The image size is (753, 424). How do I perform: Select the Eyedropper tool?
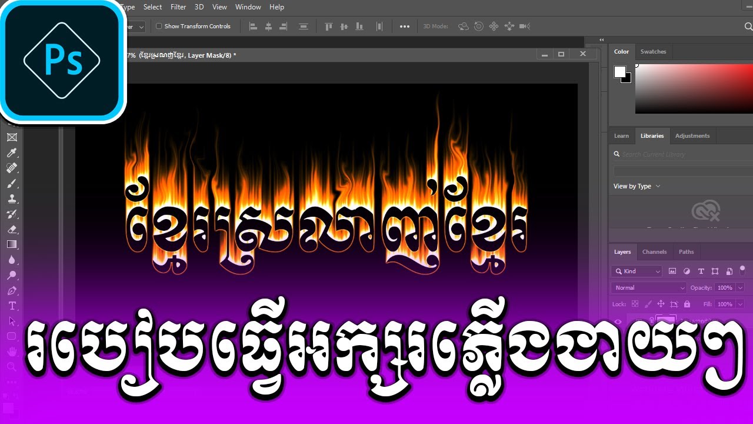point(12,153)
